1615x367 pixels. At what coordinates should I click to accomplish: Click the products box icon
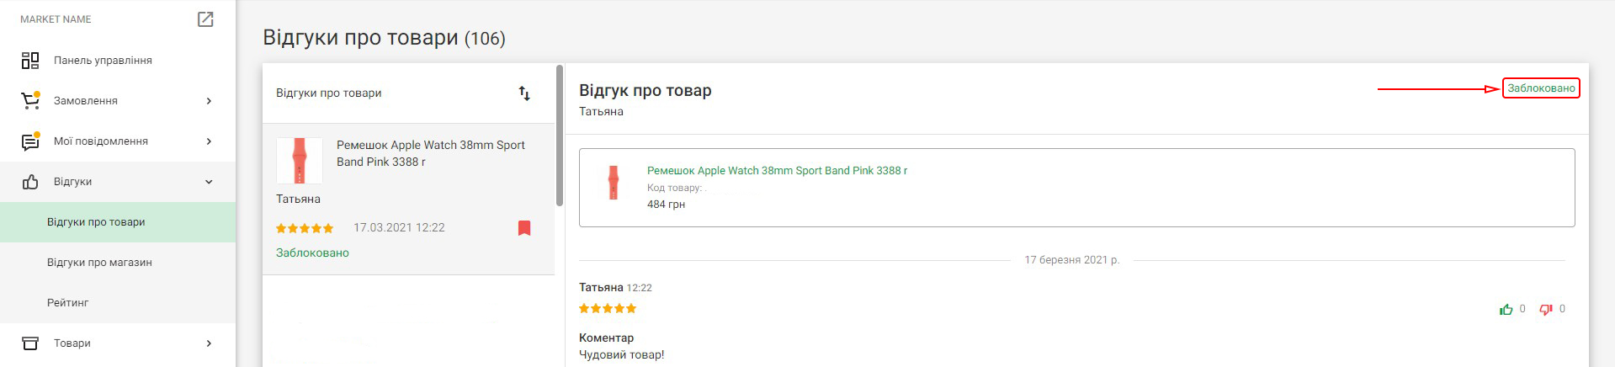(30, 343)
